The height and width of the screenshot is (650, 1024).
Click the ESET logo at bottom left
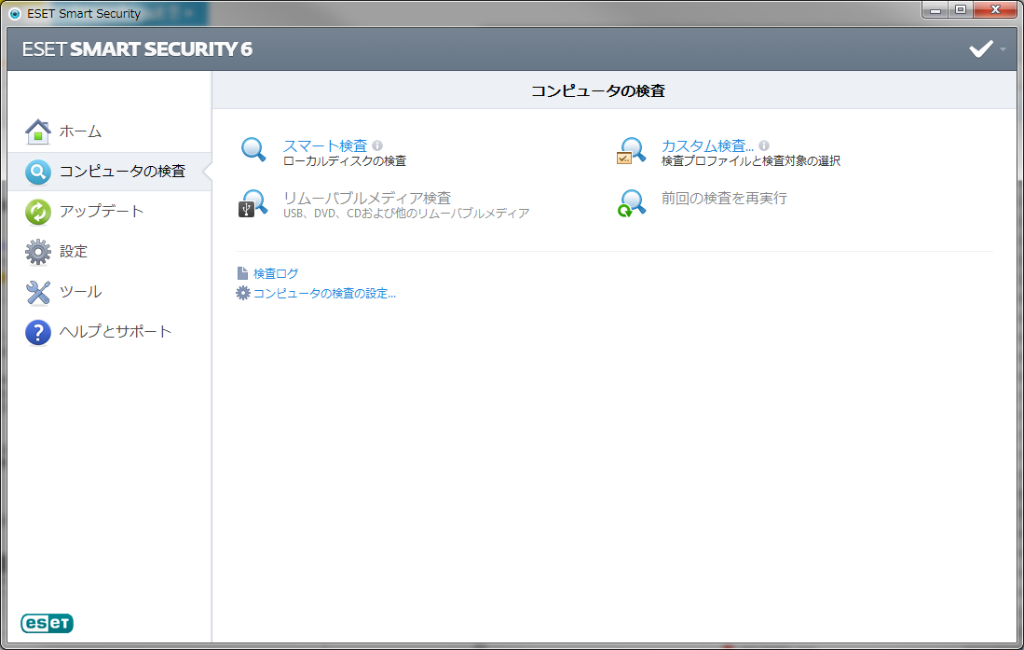click(47, 623)
